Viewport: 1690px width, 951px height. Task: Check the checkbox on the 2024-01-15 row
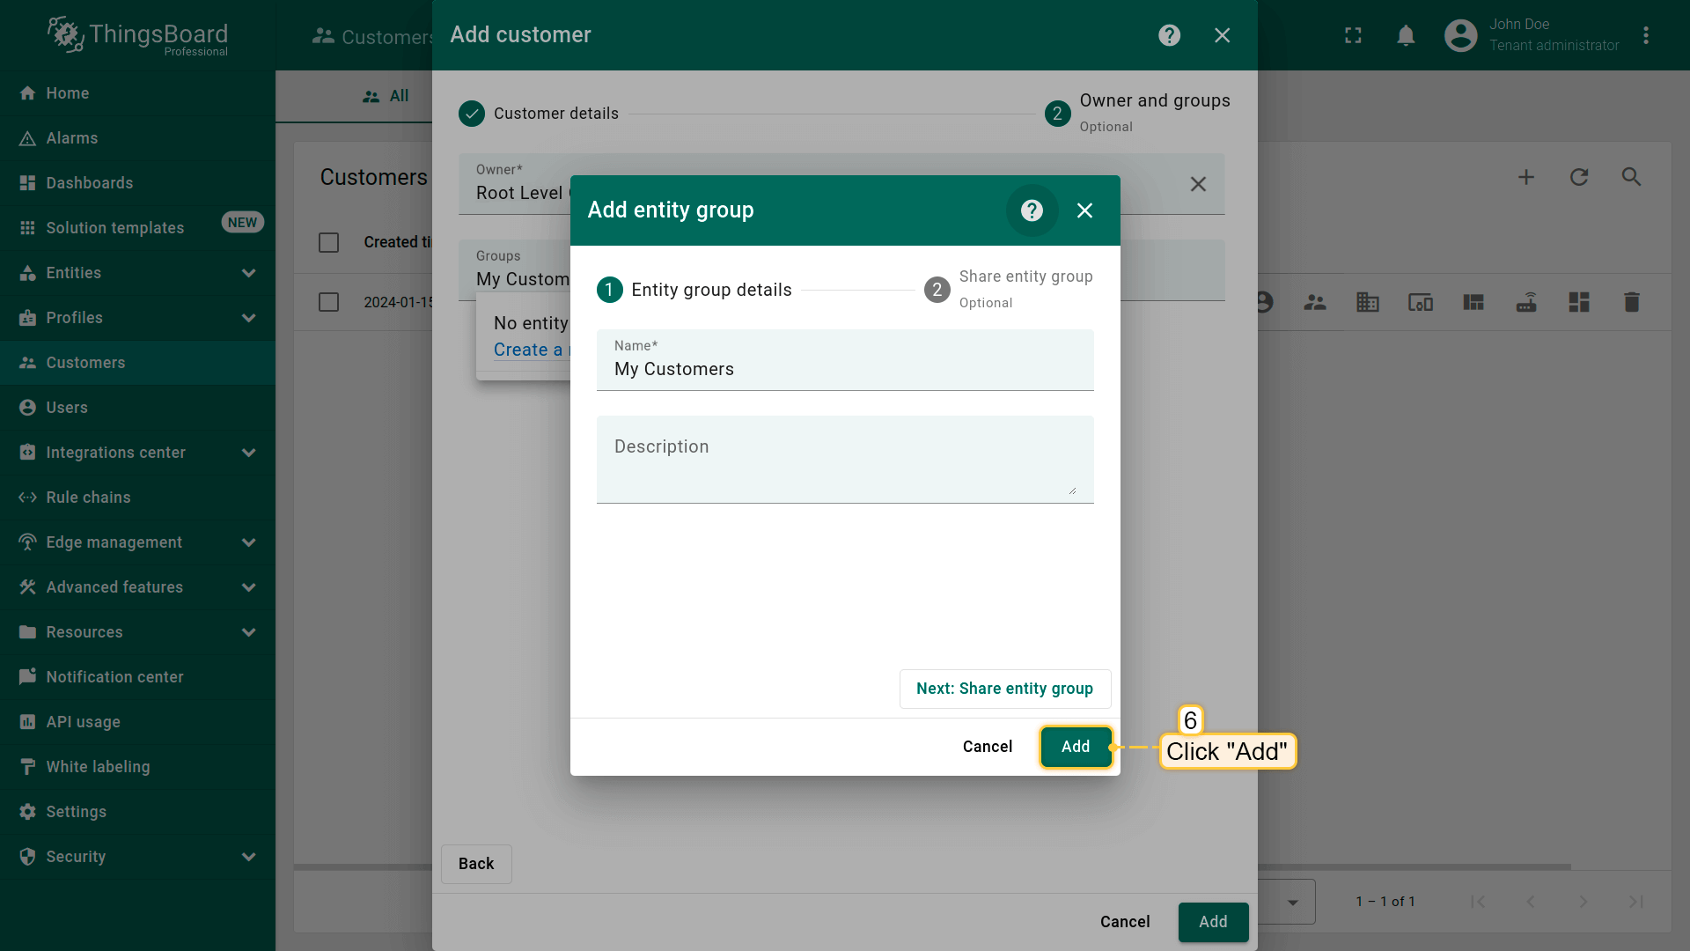point(329,302)
